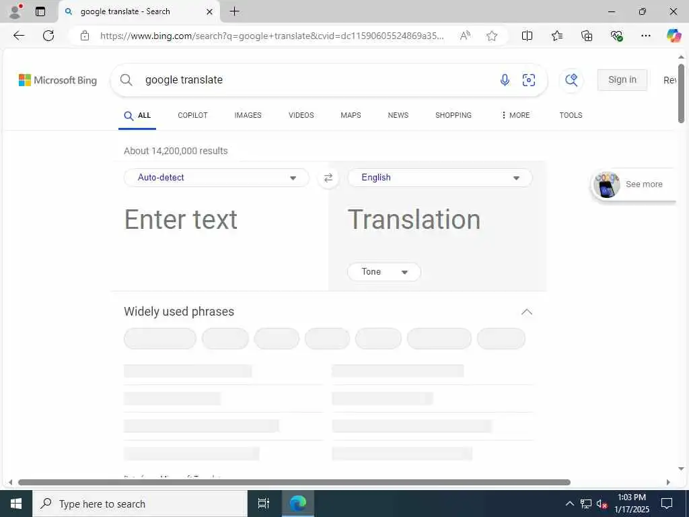This screenshot has height=517, width=689.
Task: Open the TOOLS search options
Action: (x=571, y=115)
